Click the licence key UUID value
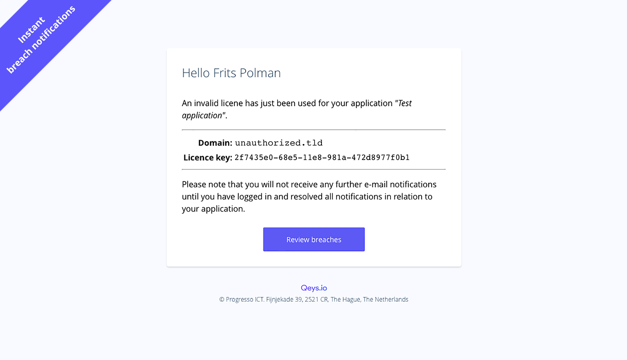Image resolution: width=627 pixels, height=360 pixels. (322, 158)
